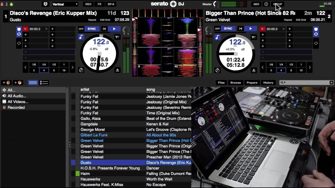
Task: Open the REC recording panel
Action: tap(88, 4)
